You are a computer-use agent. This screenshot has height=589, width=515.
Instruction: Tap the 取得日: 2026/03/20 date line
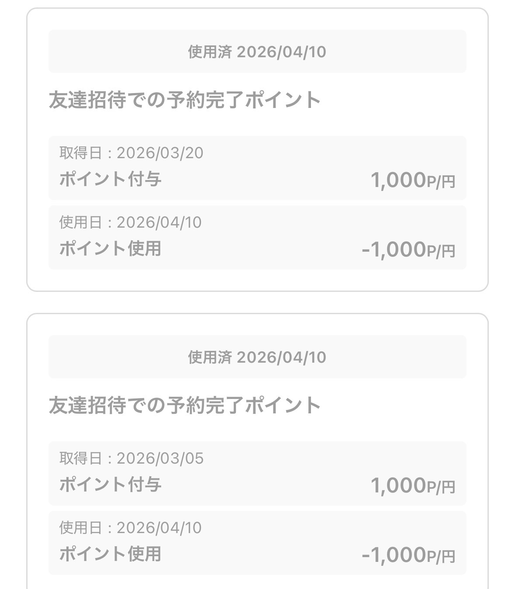131,153
